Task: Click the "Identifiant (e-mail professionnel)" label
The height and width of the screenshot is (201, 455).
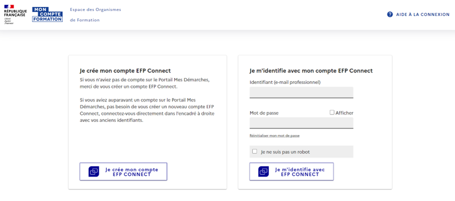Action: tap(284, 82)
